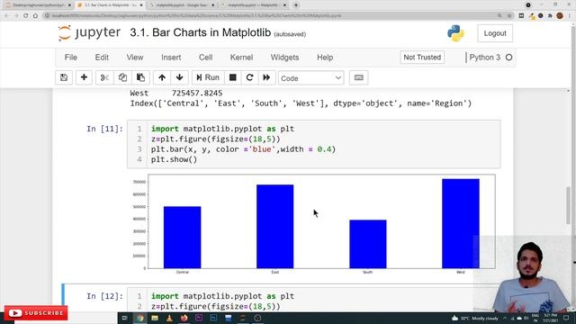
Task: Open command palette keyboard icon
Action: (x=358, y=77)
